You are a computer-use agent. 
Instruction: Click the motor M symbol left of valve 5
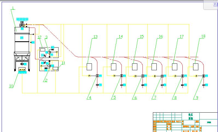[114, 76]
